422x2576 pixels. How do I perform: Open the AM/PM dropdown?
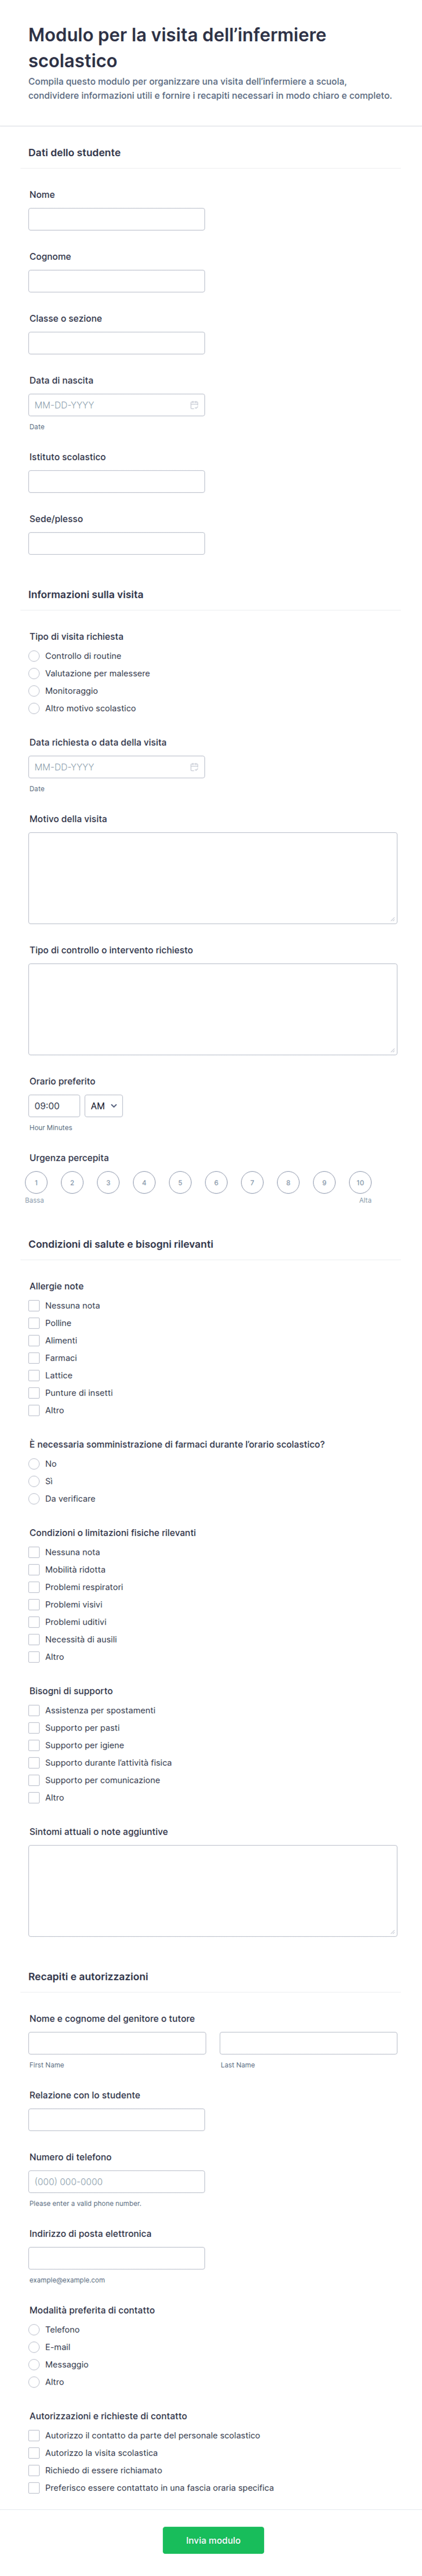click(x=104, y=1106)
